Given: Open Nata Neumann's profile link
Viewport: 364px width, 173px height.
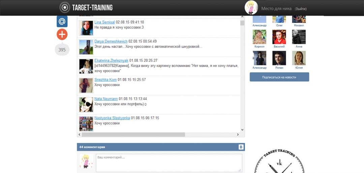Looking at the screenshot, I should [x=106, y=99].
